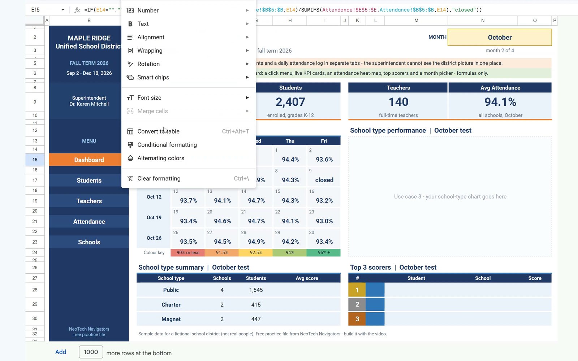578x361 pixels.
Task: Select row header 15
Action: pos(35,160)
